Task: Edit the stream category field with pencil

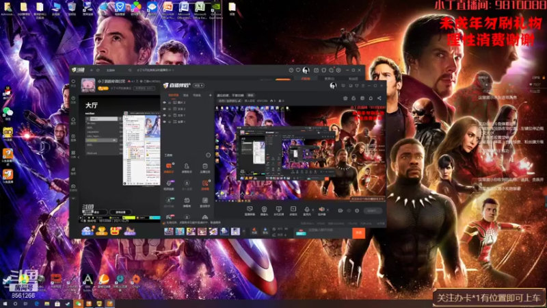Action: (230, 101)
